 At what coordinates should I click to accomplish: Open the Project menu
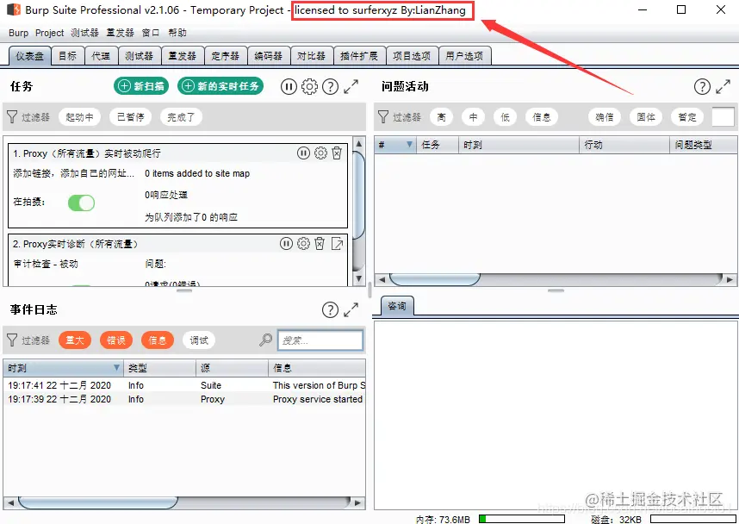[x=49, y=33]
